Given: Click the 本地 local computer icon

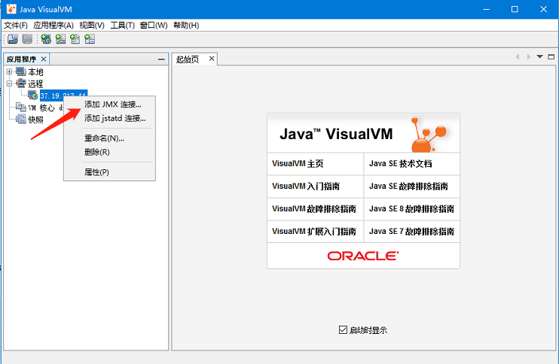Looking at the screenshot, I should (20, 72).
